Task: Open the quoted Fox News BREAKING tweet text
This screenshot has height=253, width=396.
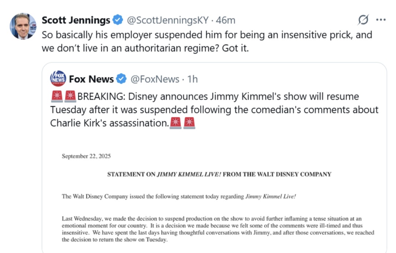Action: point(214,110)
